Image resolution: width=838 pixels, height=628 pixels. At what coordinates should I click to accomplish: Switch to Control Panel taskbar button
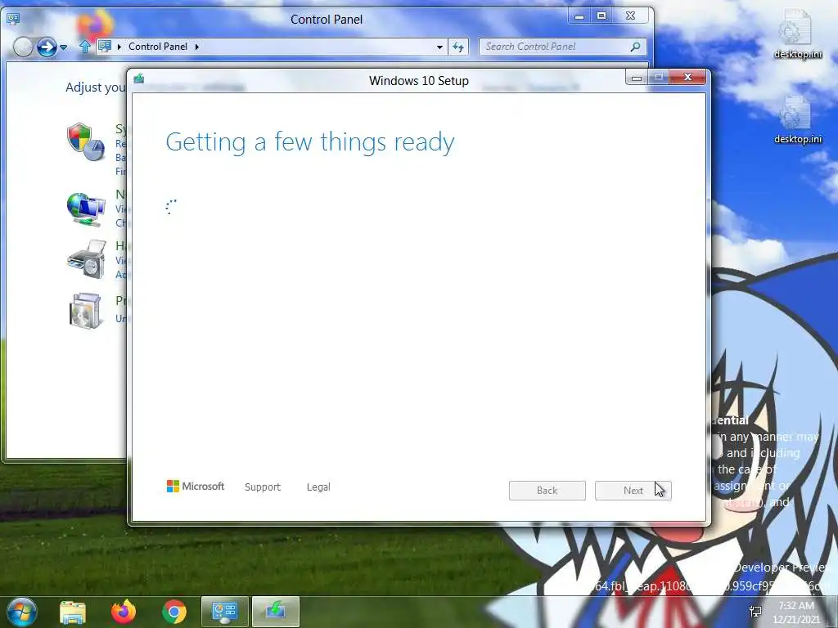tap(224, 612)
